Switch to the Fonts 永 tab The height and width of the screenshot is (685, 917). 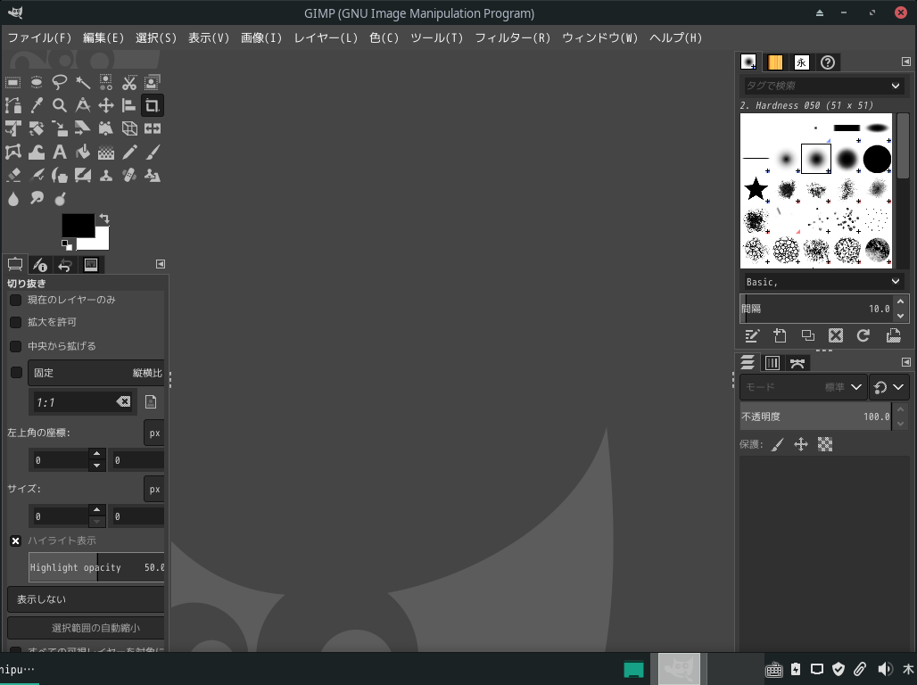pyautogui.click(x=801, y=62)
